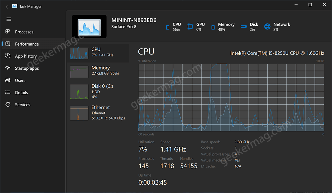Click the % Utilization graph label
Screen dimensions: 332x193
point(147,61)
